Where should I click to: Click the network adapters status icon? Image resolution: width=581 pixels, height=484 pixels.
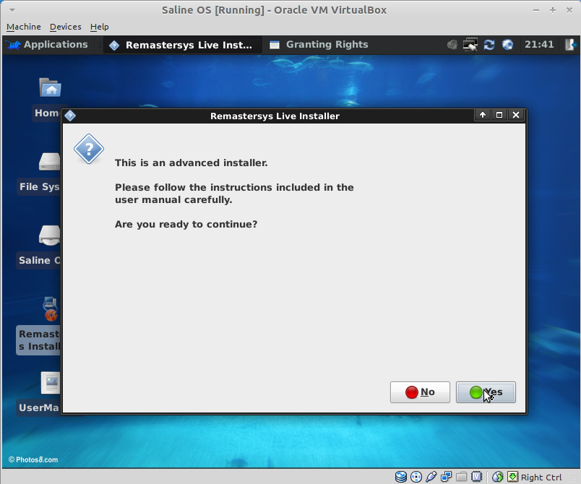pos(446,477)
